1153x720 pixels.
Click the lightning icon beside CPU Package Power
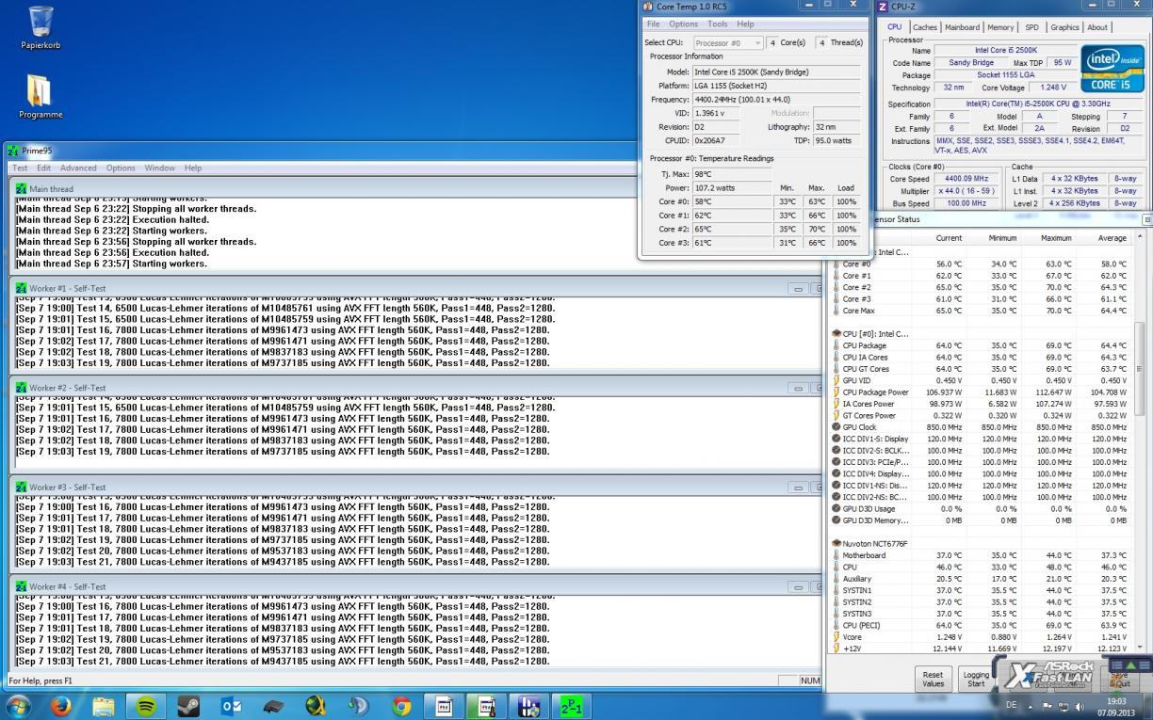click(836, 392)
